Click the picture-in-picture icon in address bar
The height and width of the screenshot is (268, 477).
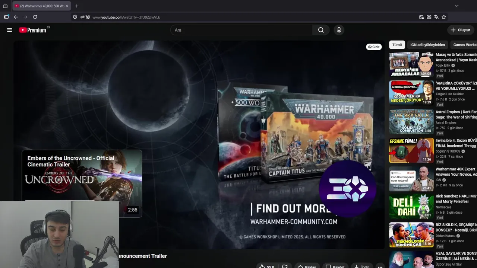[421, 17]
